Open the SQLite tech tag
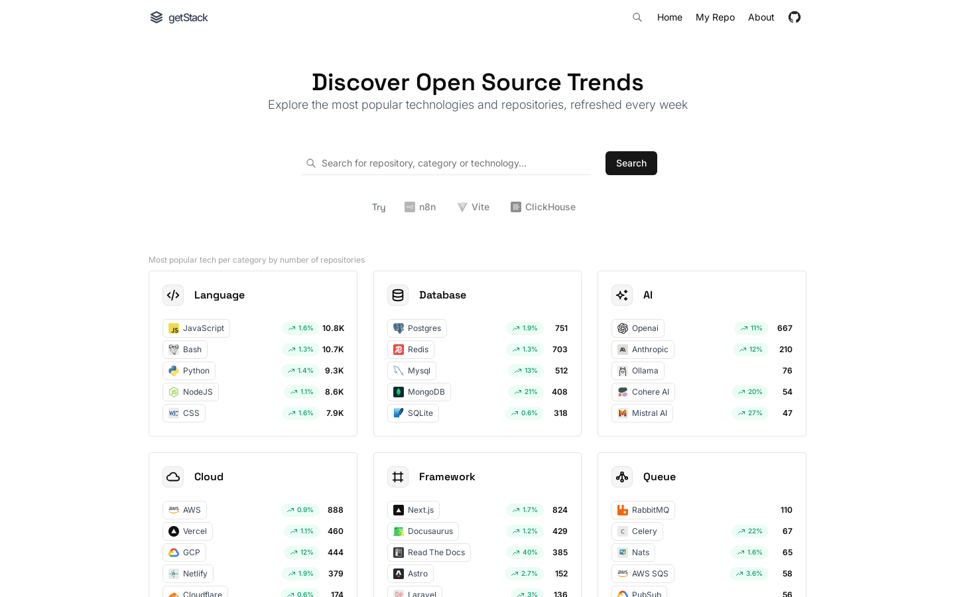955x597 pixels. click(413, 413)
